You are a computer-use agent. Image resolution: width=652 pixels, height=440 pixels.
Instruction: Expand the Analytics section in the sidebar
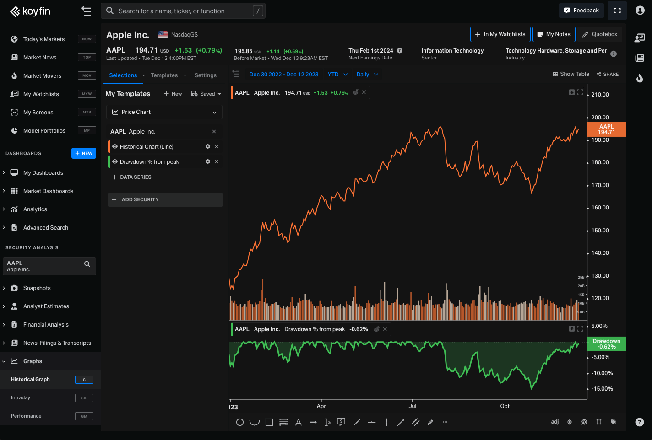[x=35, y=209]
